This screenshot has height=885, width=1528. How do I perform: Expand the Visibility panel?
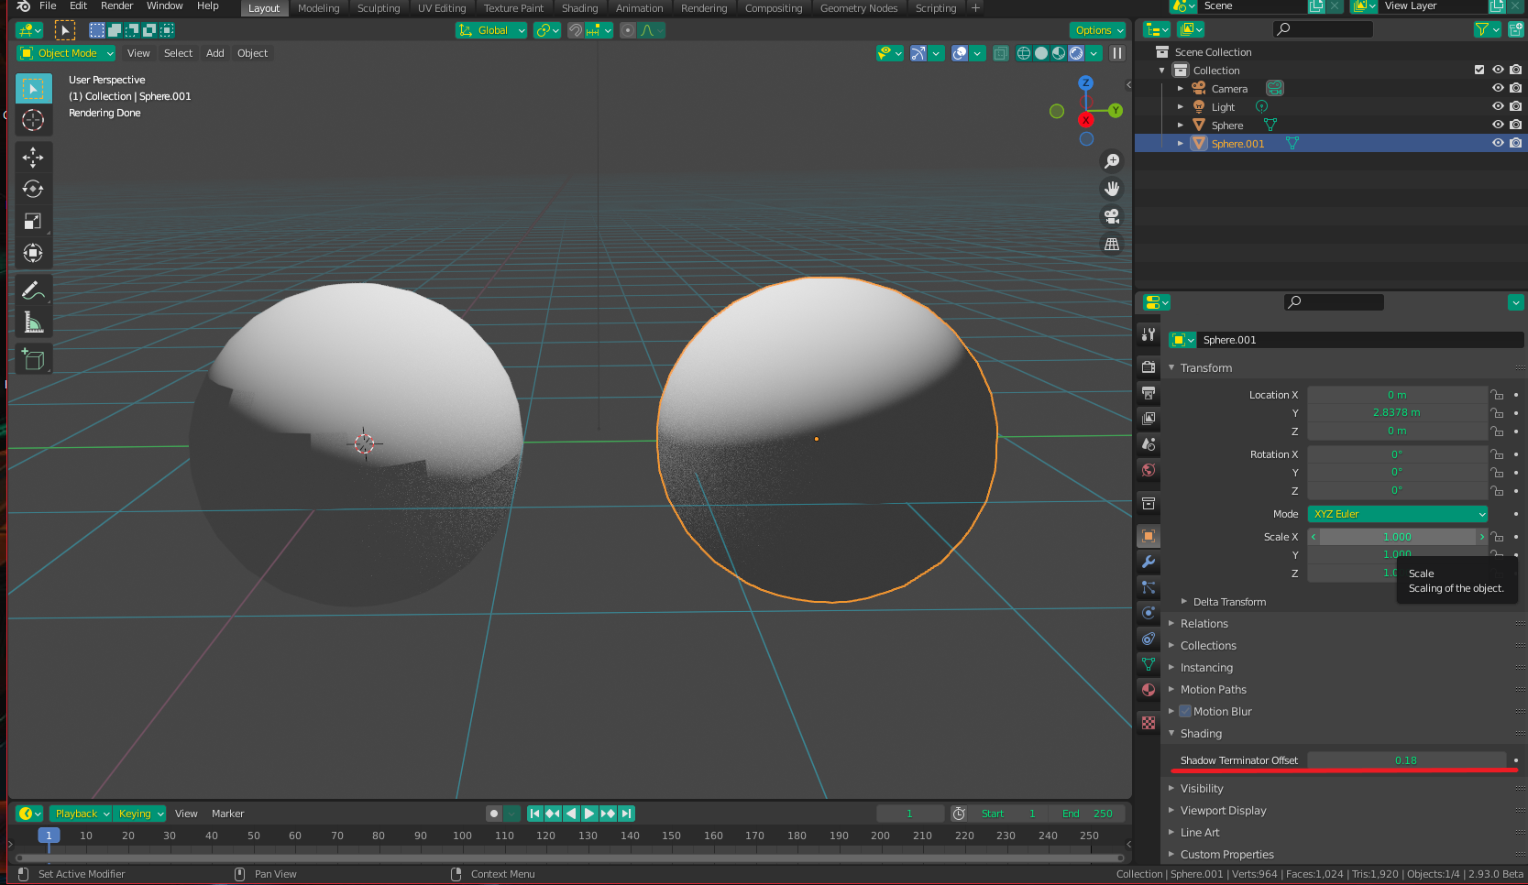pos(1201,789)
